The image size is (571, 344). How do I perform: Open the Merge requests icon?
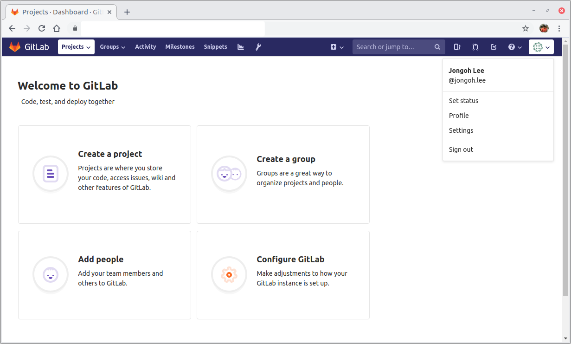point(475,47)
